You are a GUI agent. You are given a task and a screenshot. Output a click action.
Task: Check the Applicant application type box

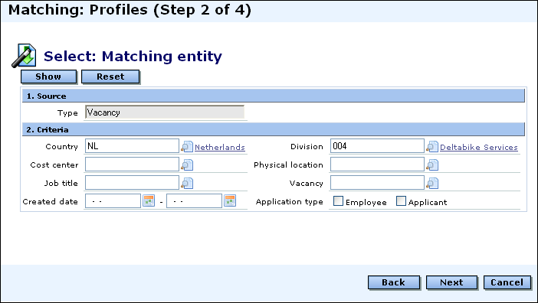coord(401,201)
